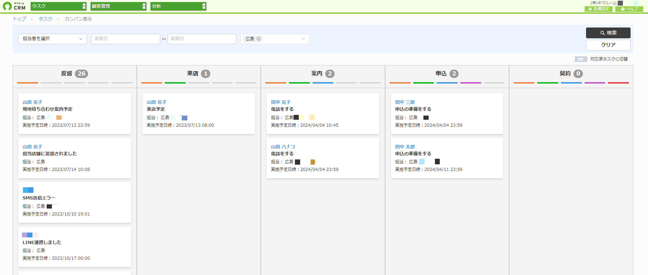This screenshot has height=275, width=648.
Task: Click the Kimaroom CRM logo icon
Action: coord(7,6)
